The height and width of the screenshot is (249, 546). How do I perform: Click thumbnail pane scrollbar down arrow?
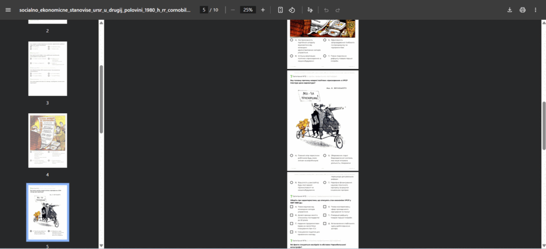click(101, 245)
